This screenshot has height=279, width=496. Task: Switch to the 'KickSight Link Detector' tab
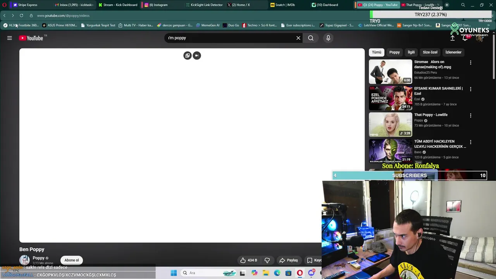pos(204,5)
